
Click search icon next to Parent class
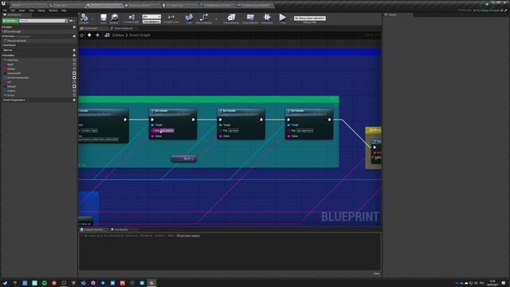coord(502,10)
